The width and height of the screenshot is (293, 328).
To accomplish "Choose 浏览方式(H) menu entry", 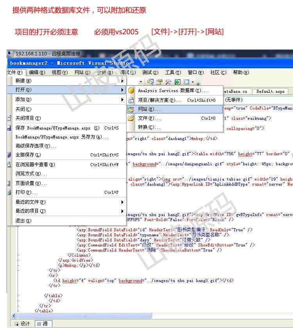I will pyautogui.click(x=67, y=174).
